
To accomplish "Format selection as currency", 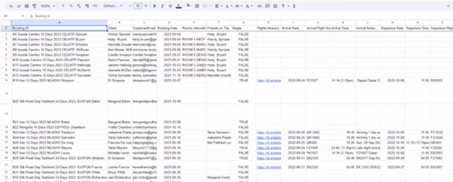I will tap(63, 6).
